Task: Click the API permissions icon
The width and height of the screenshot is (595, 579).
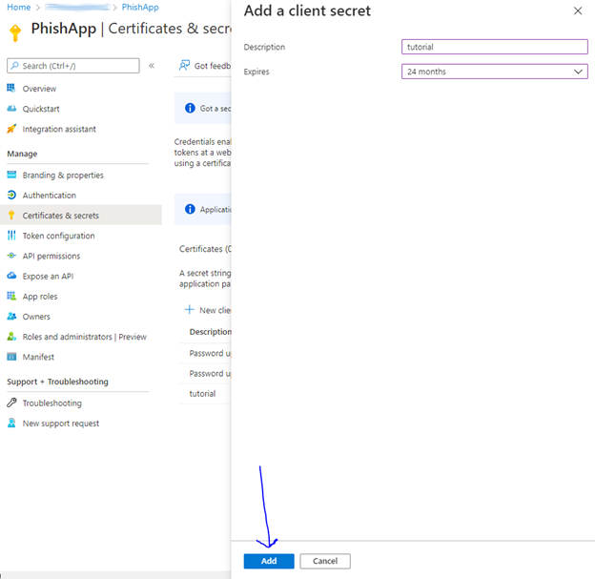Action: click(11, 256)
